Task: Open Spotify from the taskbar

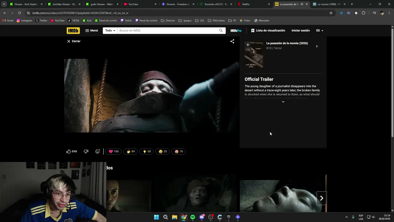Action: point(193,217)
